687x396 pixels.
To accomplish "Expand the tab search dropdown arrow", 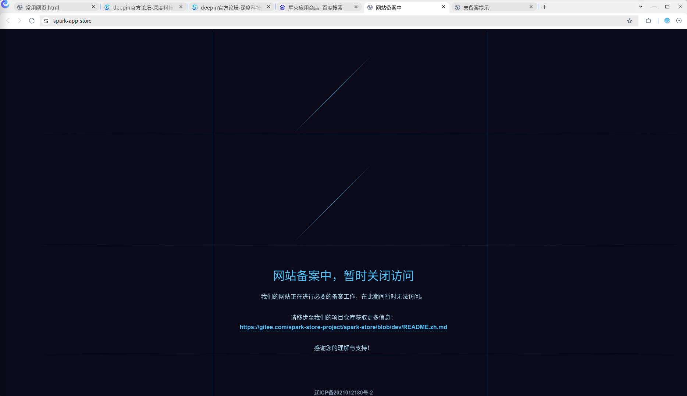I will pyautogui.click(x=641, y=7).
